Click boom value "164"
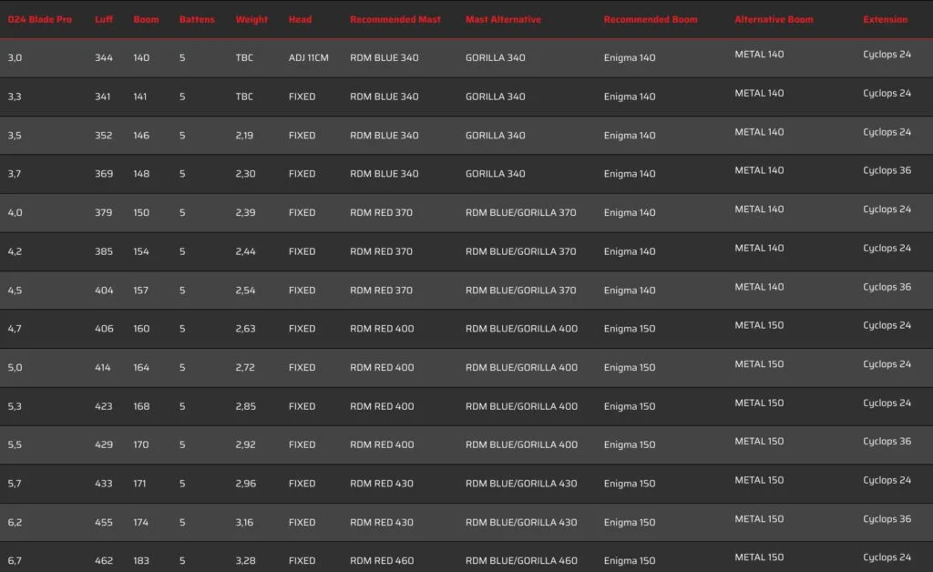 click(141, 367)
